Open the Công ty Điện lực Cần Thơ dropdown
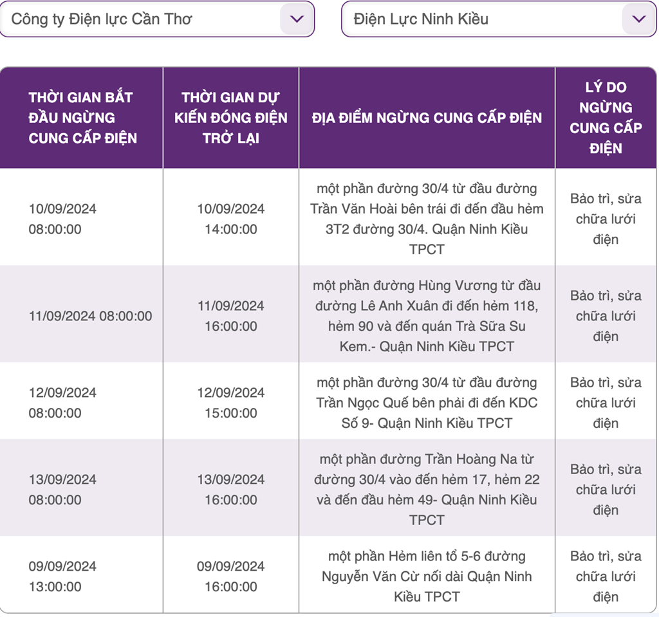The width and height of the screenshot is (659, 617). [157, 19]
